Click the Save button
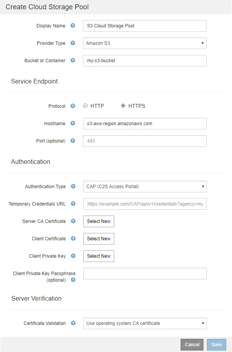Viewport: 232px width, 352px height. pos(216,345)
